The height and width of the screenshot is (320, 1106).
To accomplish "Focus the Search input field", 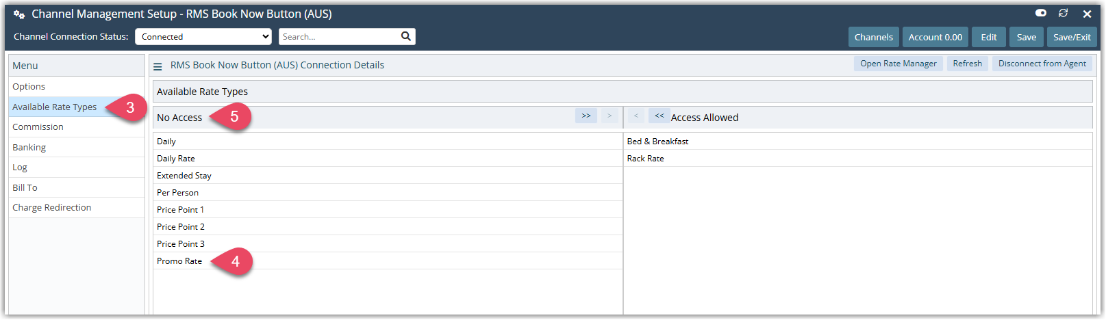I will click(339, 37).
